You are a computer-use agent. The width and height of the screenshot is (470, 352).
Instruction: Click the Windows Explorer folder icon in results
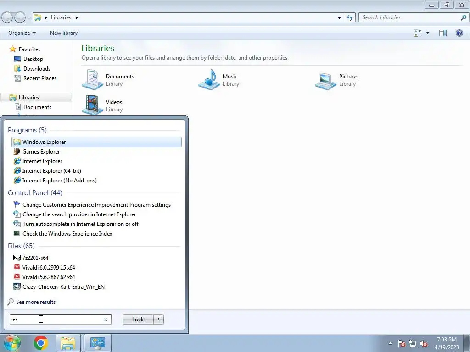tap(17, 142)
